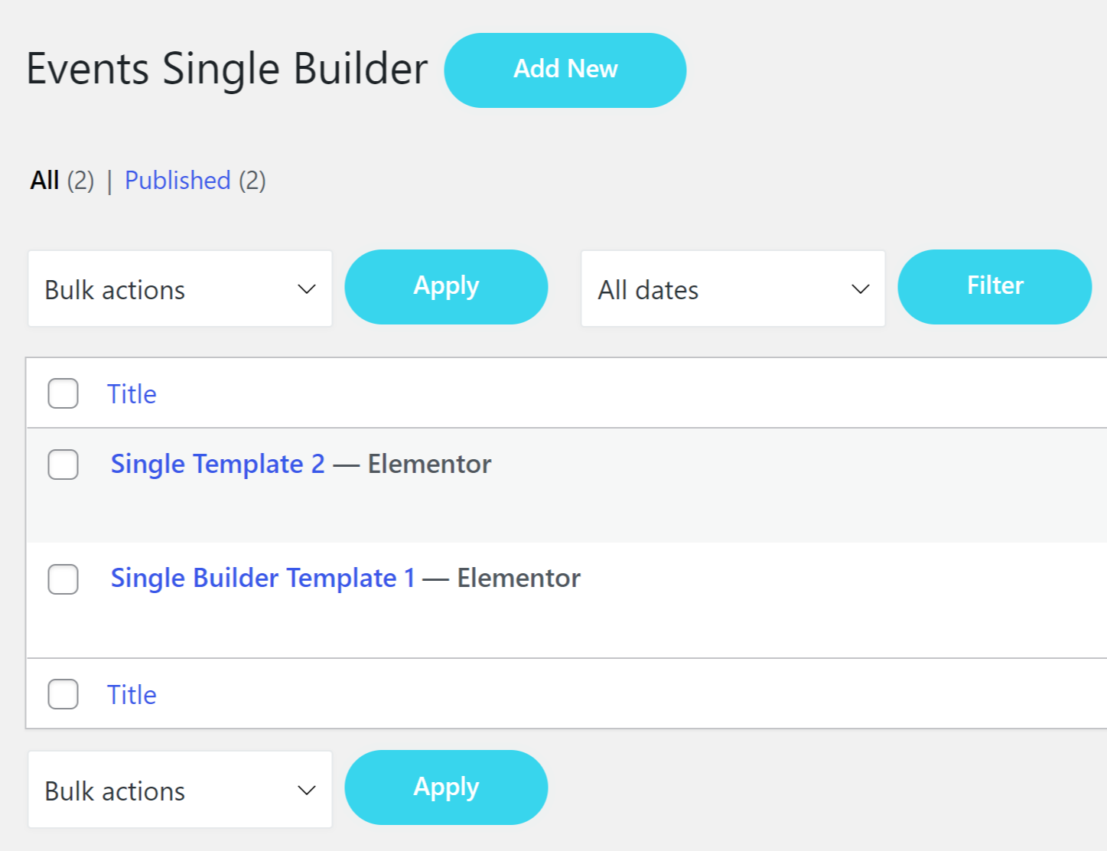Image resolution: width=1107 pixels, height=851 pixels.
Task: Check the Single Template 2 checkbox
Action: coord(63,465)
